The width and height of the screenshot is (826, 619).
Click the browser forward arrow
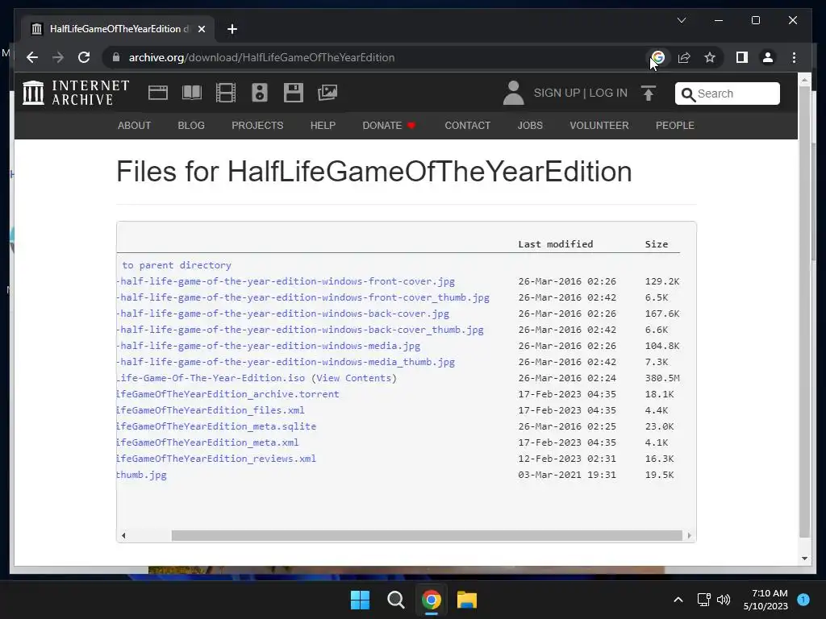(x=58, y=57)
